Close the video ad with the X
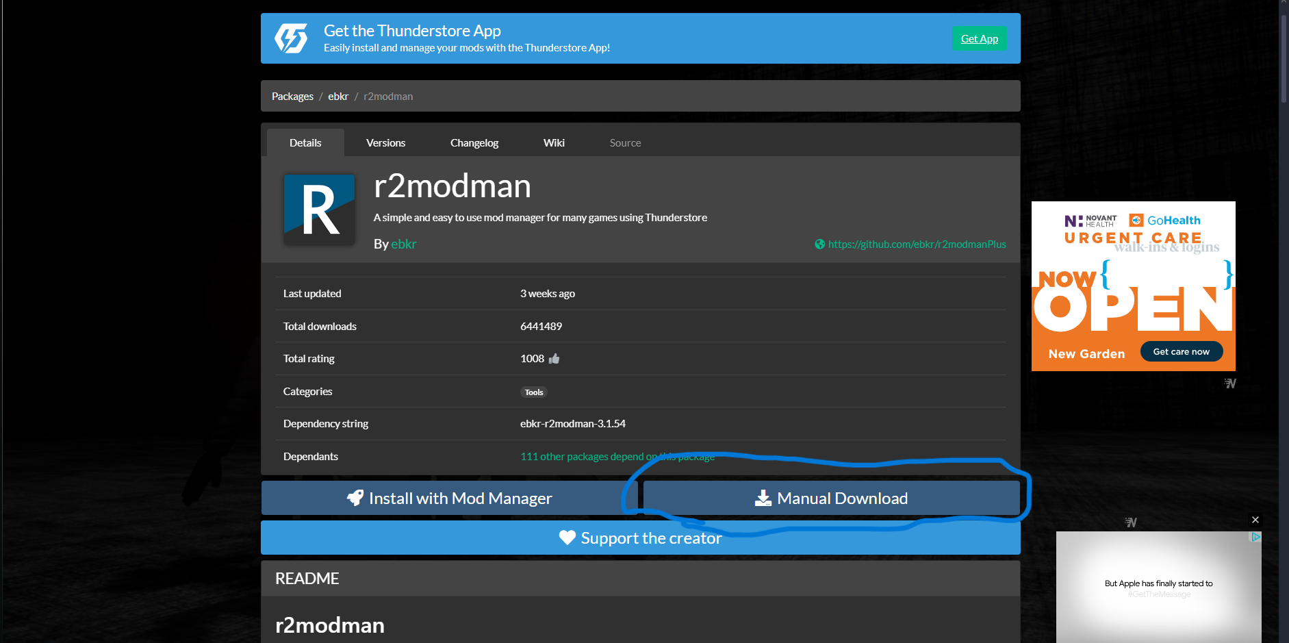The width and height of the screenshot is (1289, 643). pyautogui.click(x=1255, y=520)
